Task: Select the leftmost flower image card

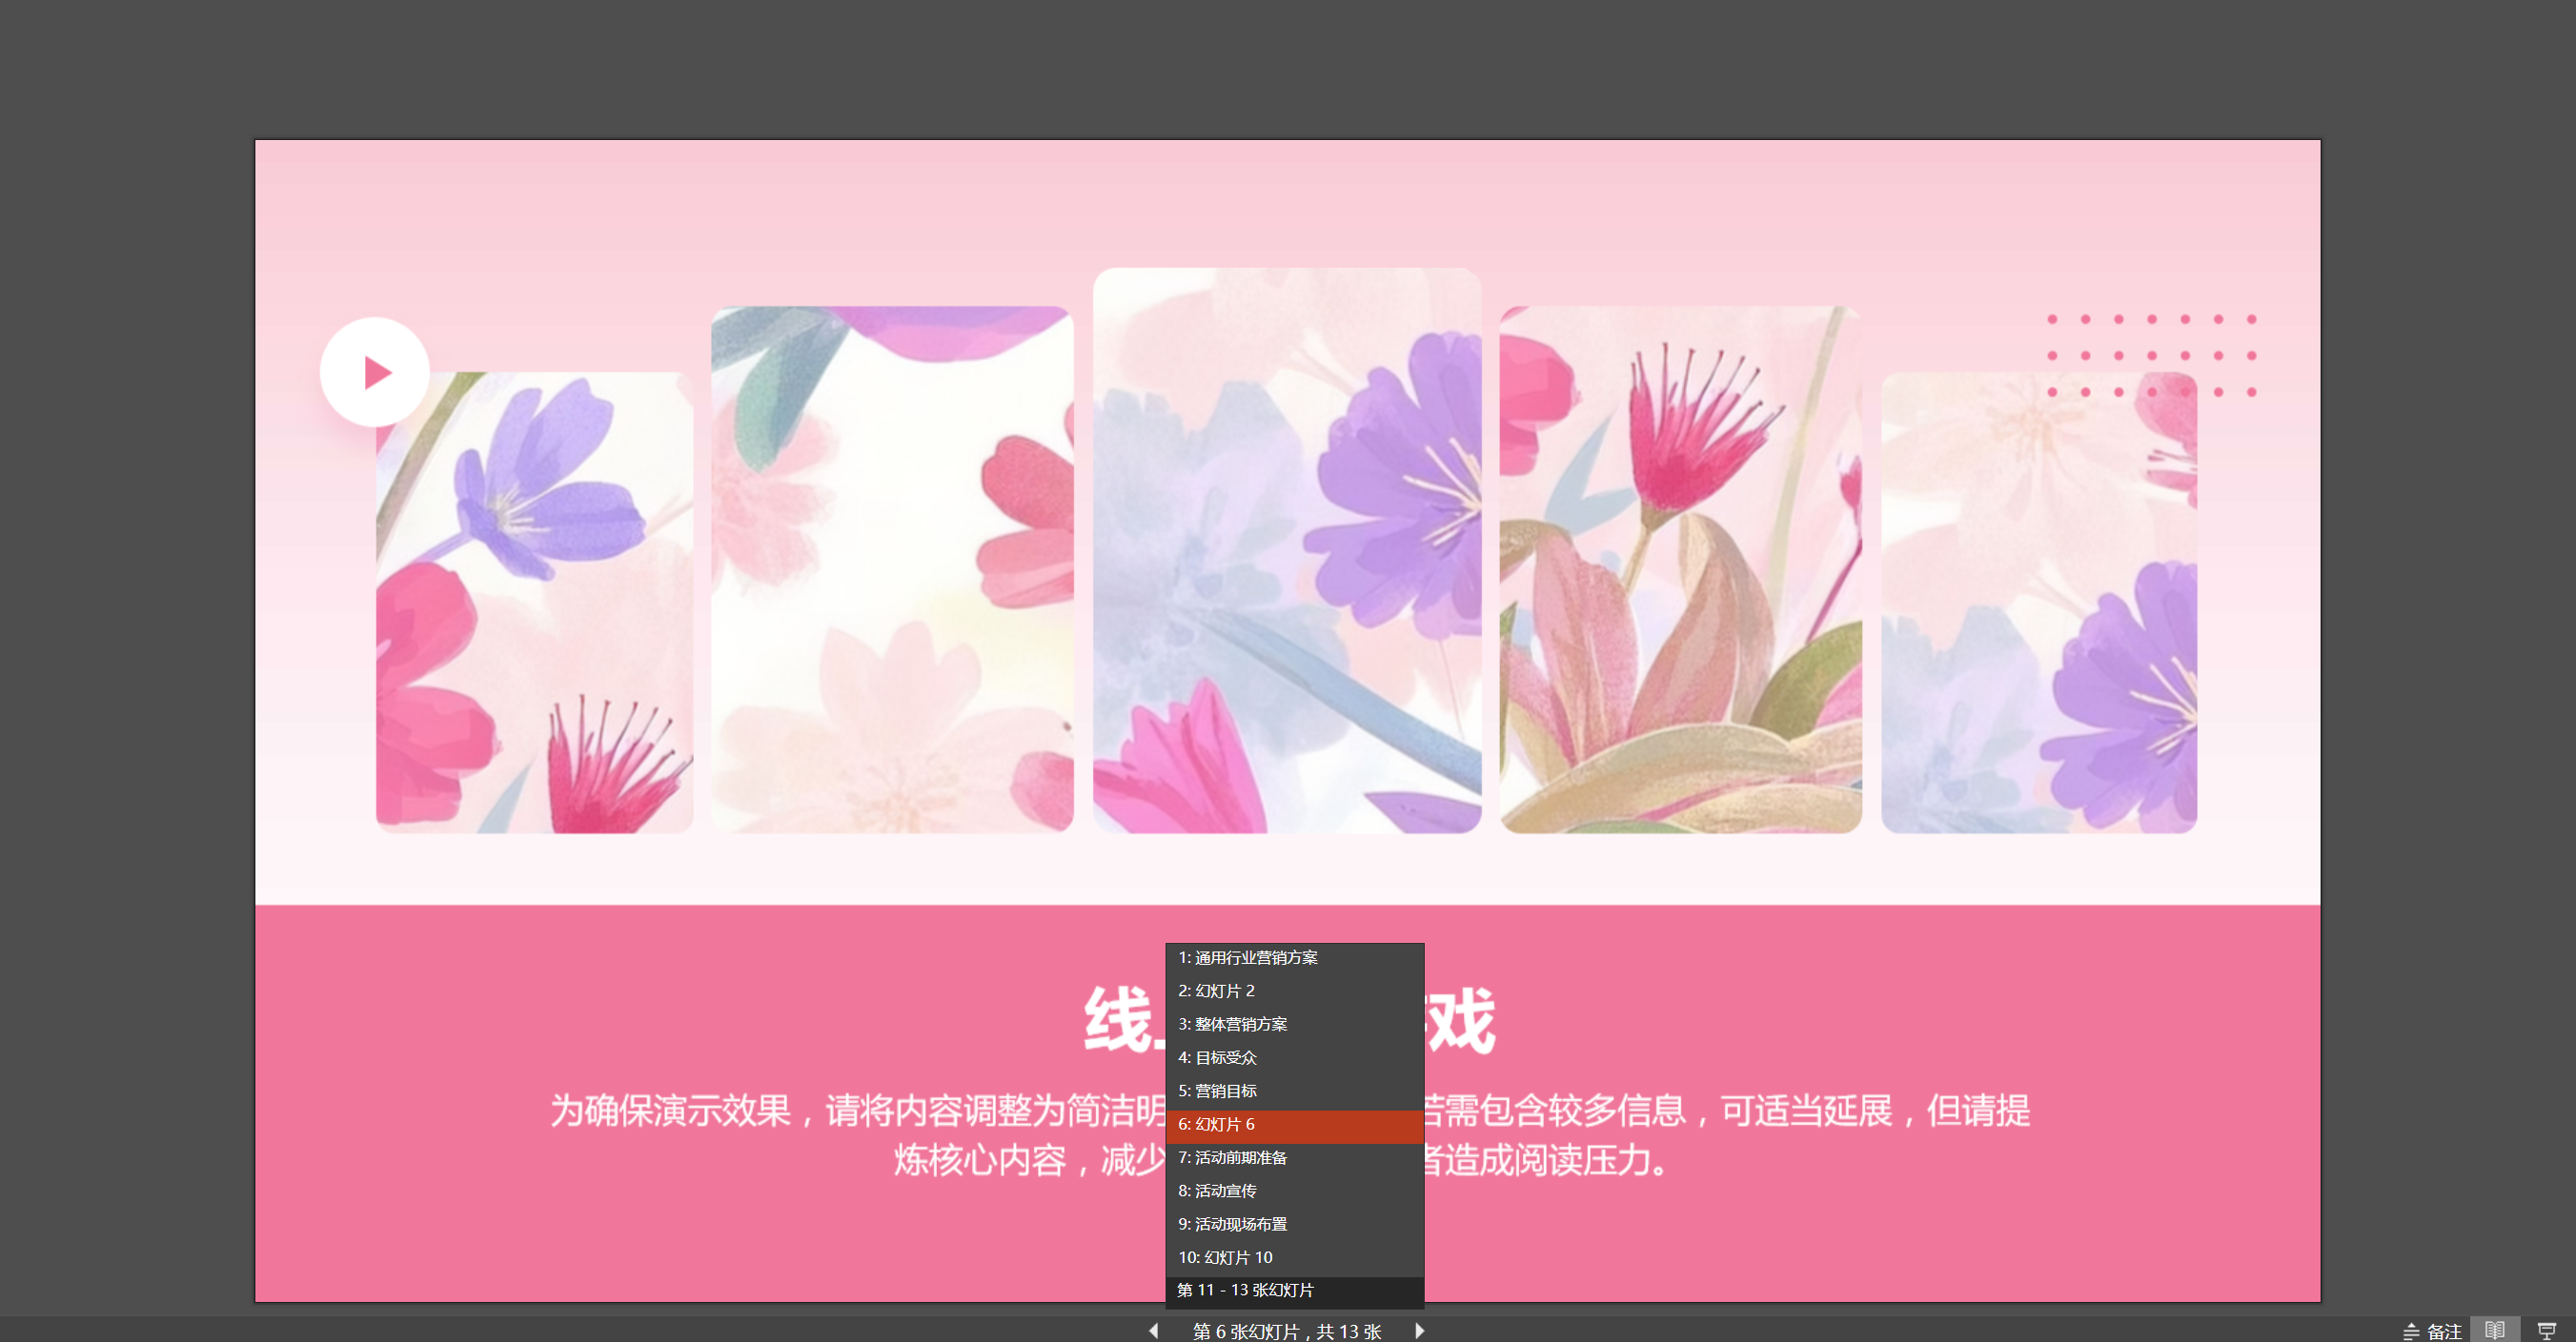Action: (534, 603)
